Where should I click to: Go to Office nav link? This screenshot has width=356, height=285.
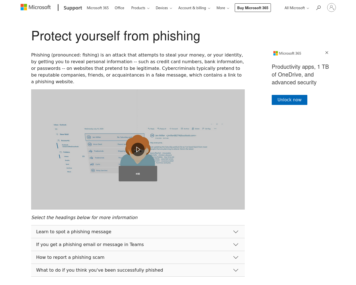pos(119,8)
